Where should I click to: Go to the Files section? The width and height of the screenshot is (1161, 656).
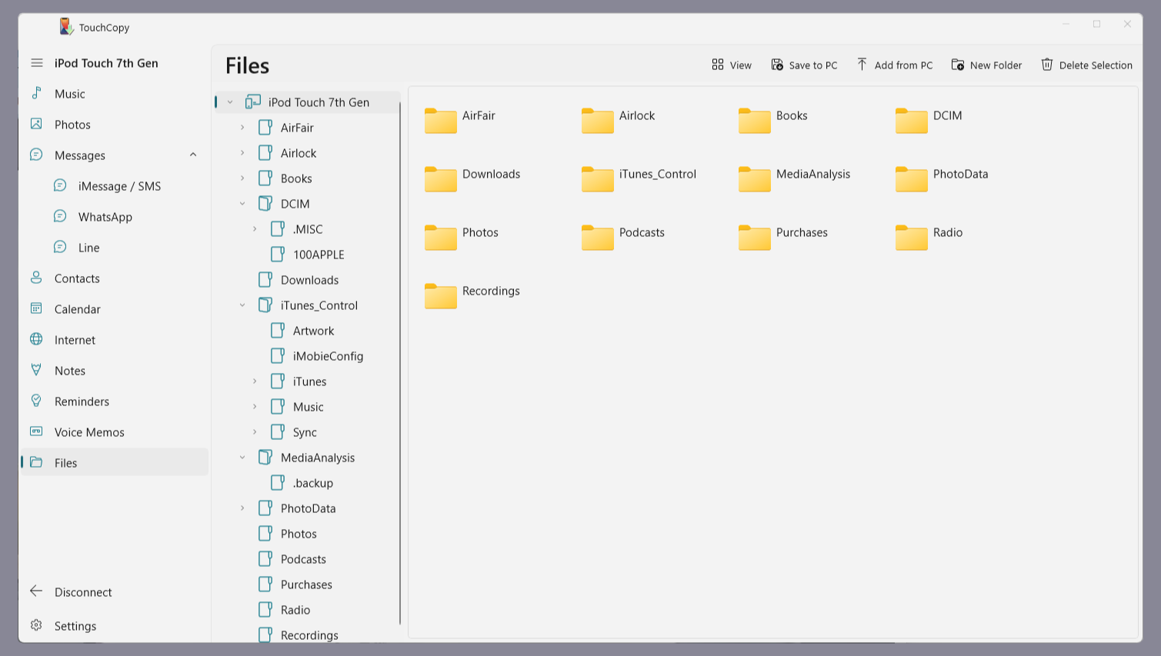coord(115,462)
